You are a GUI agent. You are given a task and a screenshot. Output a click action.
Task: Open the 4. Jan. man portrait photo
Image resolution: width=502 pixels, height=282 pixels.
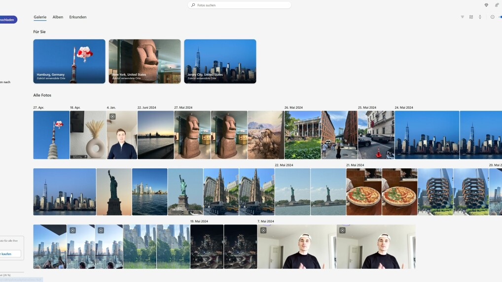pos(122,135)
